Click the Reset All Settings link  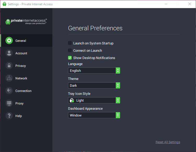coord(168,142)
